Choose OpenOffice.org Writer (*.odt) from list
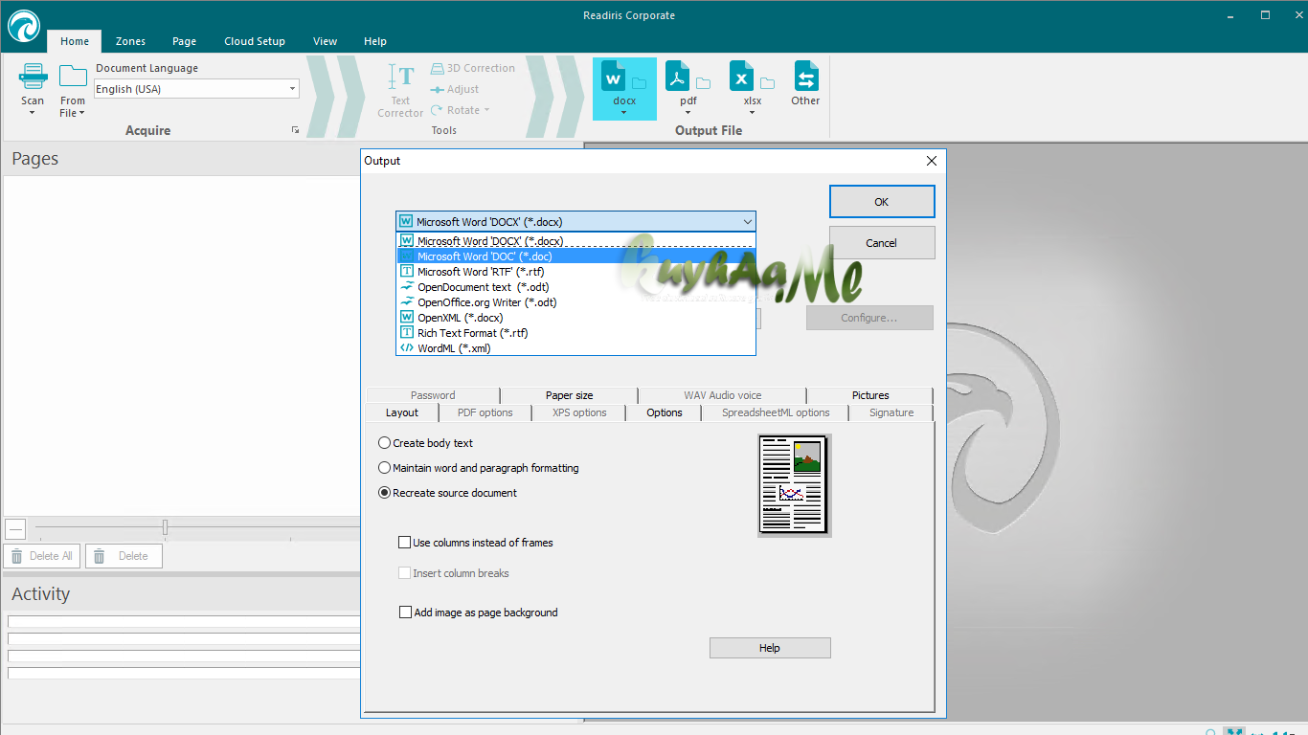Screen dimensions: 1308x735 575,302
